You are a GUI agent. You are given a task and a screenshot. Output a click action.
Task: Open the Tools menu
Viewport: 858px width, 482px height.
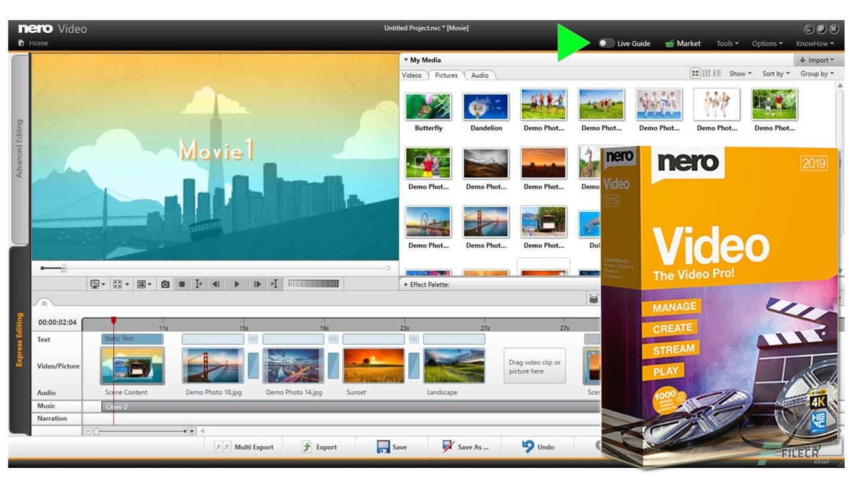coord(727,43)
